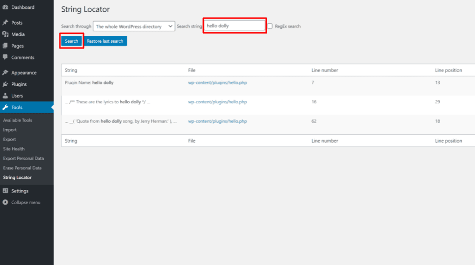Click the Posts pushpin icon

coord(5,23)
